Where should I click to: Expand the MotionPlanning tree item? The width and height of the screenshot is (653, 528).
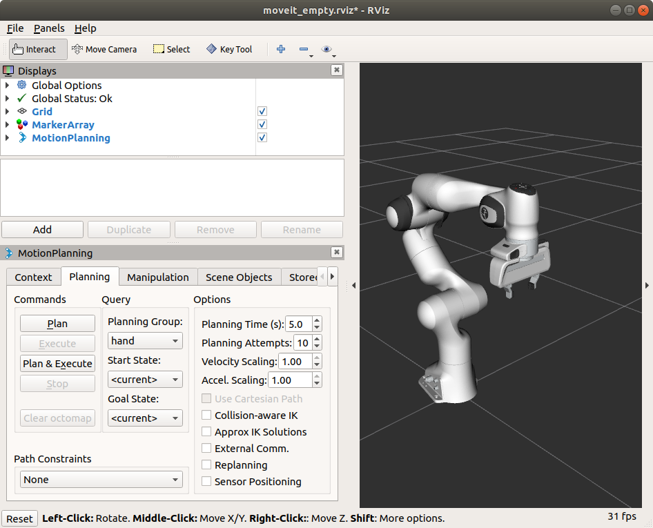(7, 137)
